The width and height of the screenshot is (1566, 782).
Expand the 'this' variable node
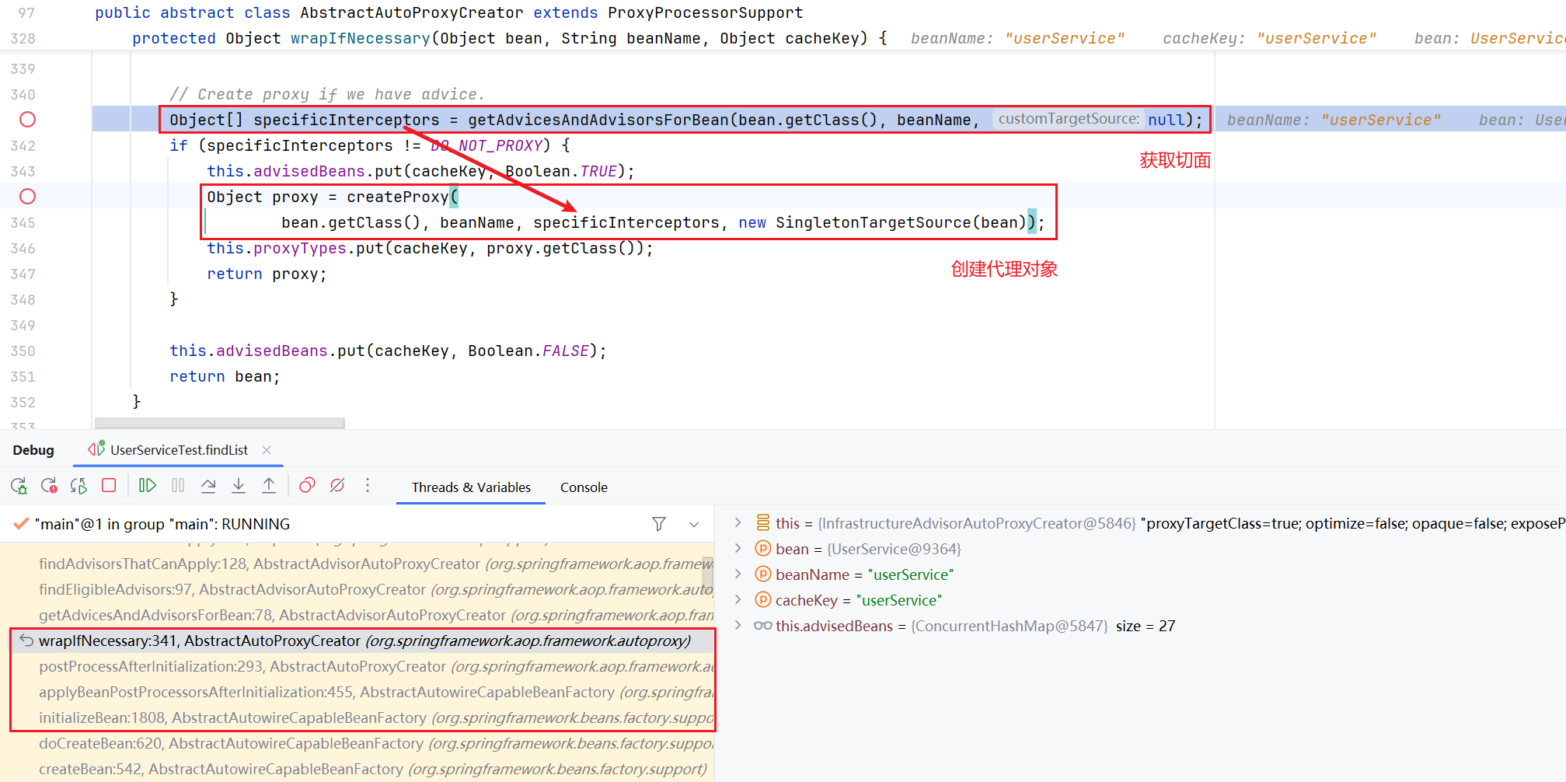click(738, 523)
